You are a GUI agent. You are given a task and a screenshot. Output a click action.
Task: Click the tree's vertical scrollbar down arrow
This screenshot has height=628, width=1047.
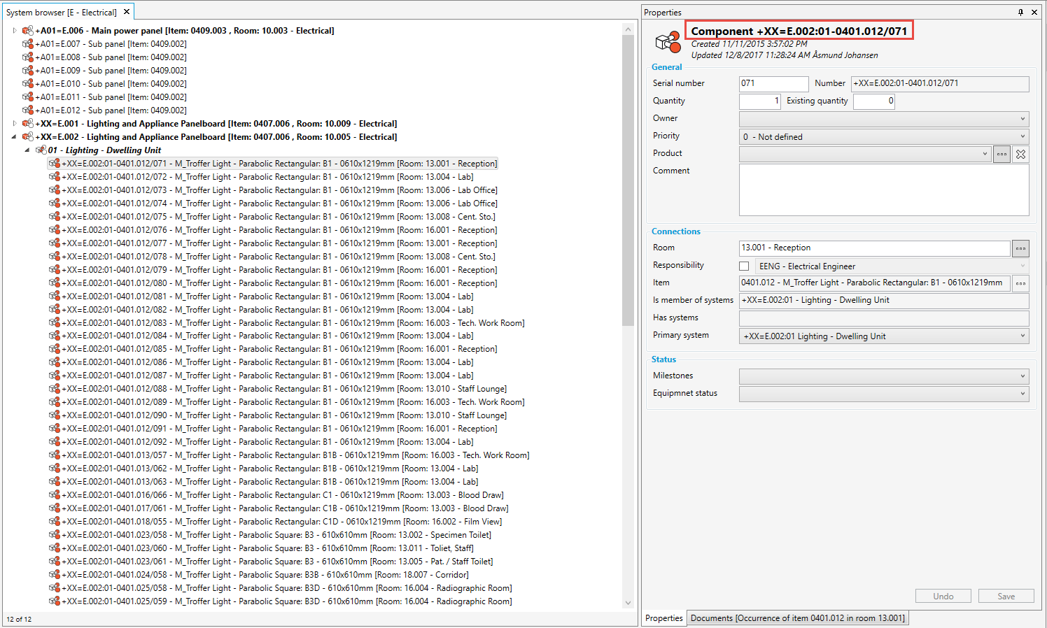point(628,603)
